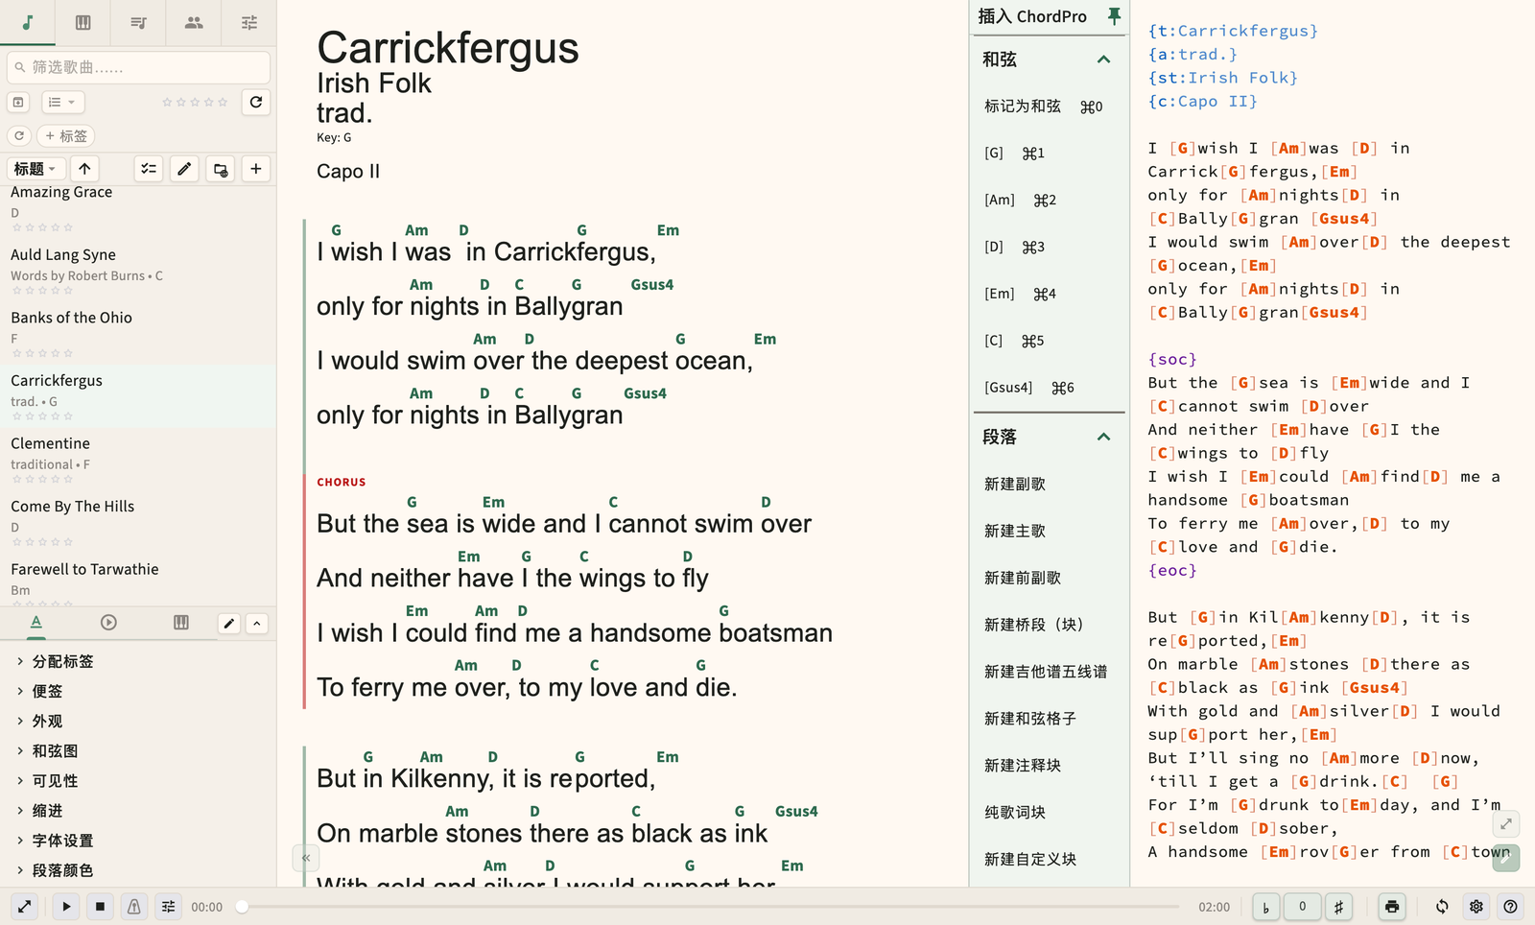
Task: Open the chord diagrams tab in the lower sidebar
Action: (181, 623)
